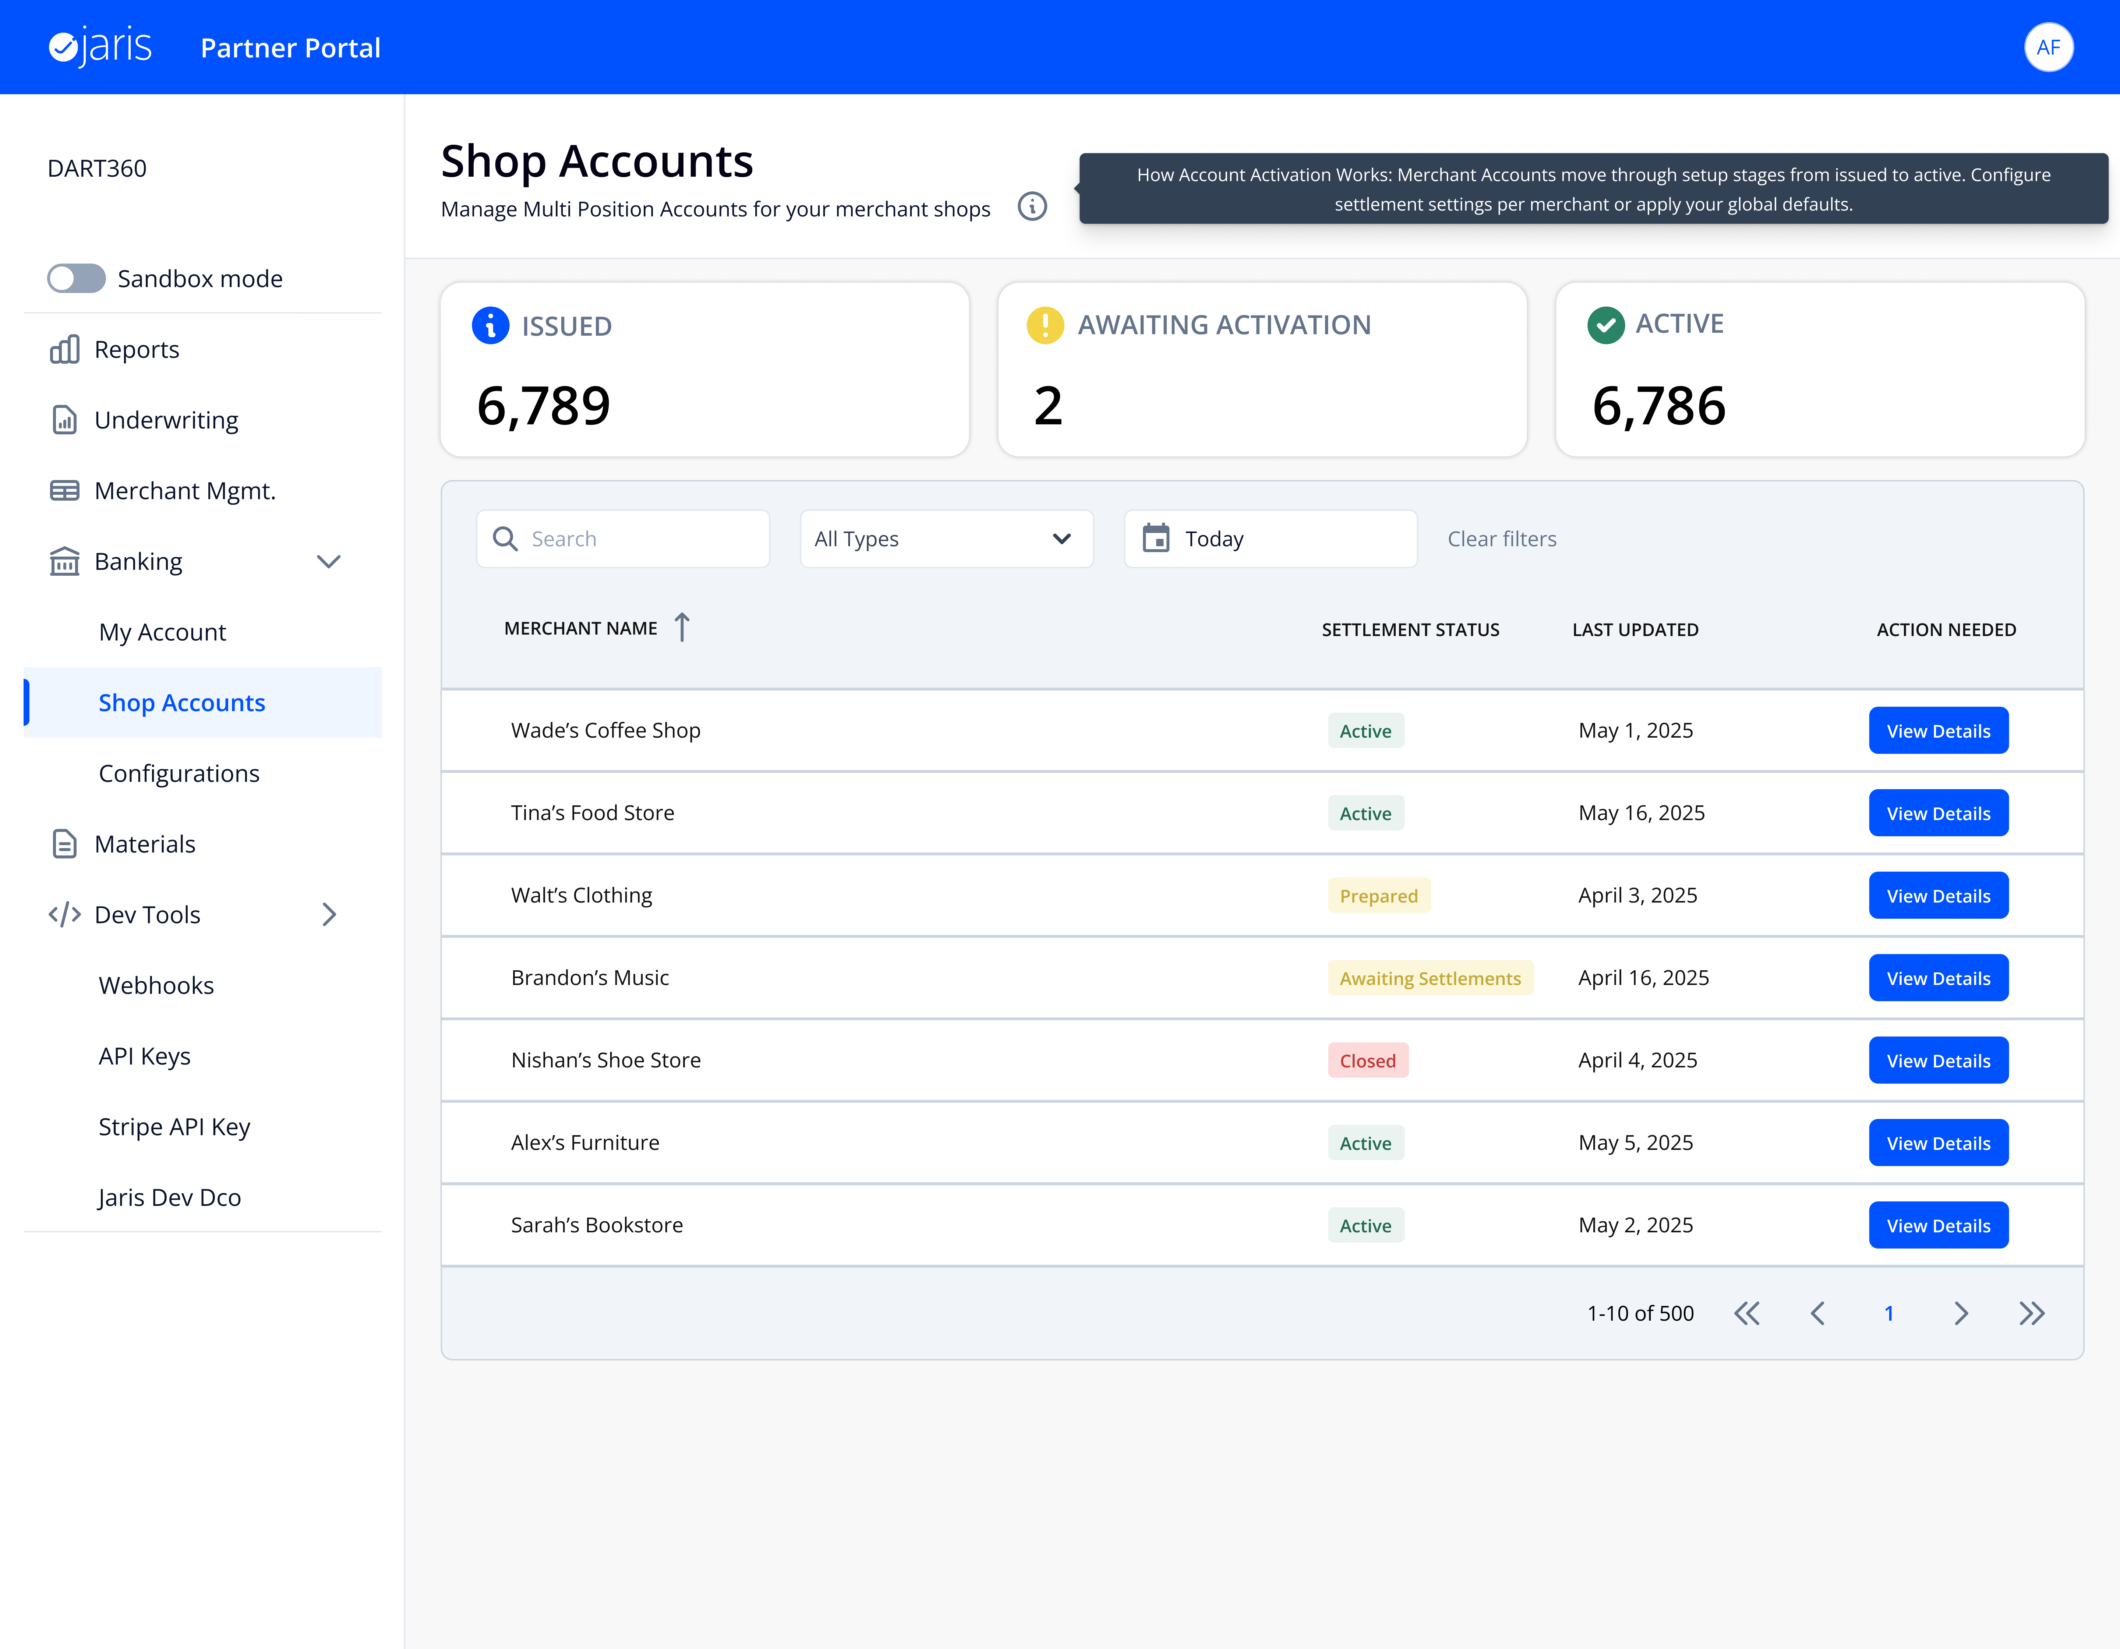View details for Wade's Coffee Shop
2120x1649 pixels.
point(1939,731)
